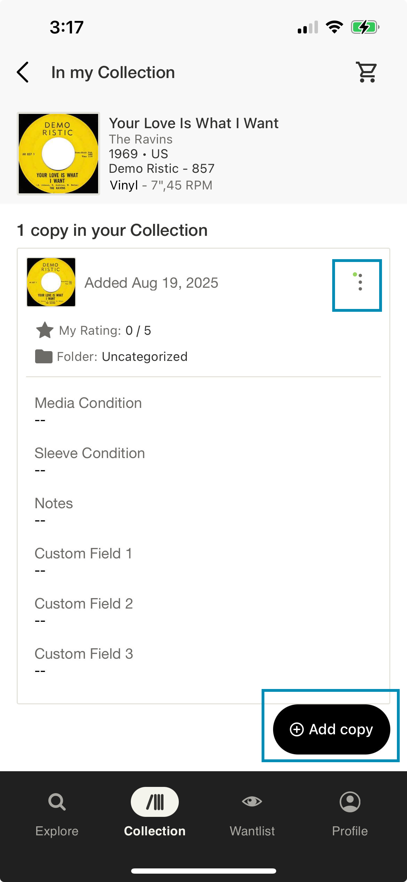Screen dimensions: 407x882
Task: Tap the star rating icon
Action: pos(45,331)
